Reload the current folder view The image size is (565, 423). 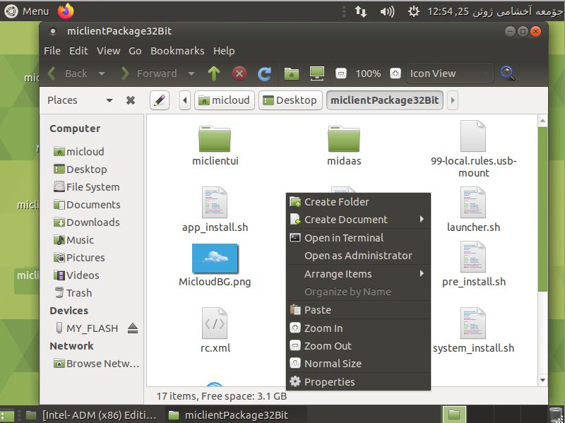pyautogui.click(x=265, y=73)
